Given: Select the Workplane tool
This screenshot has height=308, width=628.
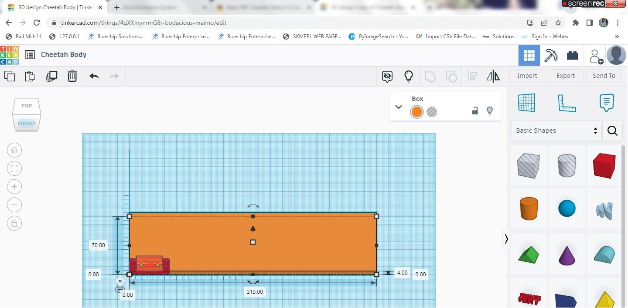Looking at the screenshot, I should pyautogui.click(x=526, y=103).
